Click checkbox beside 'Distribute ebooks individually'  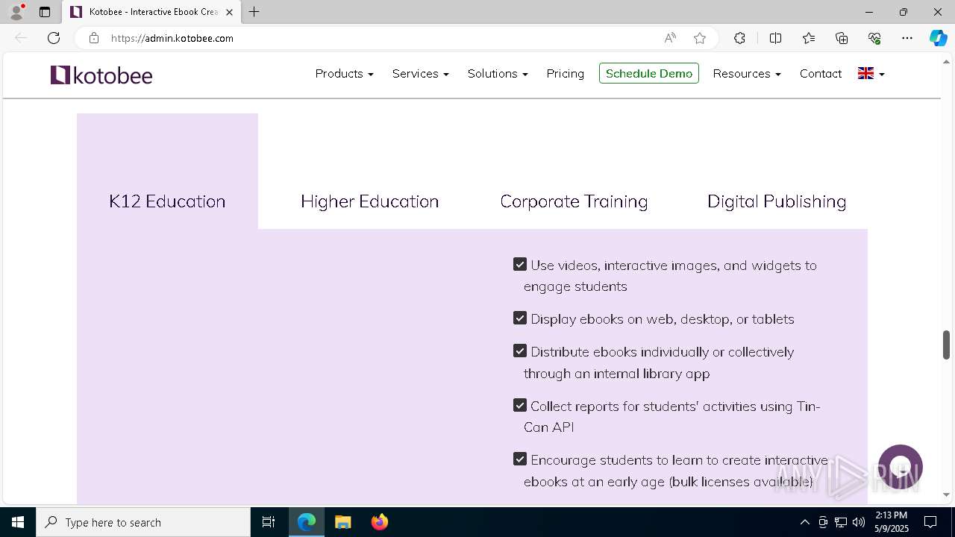tap(520, 351)
